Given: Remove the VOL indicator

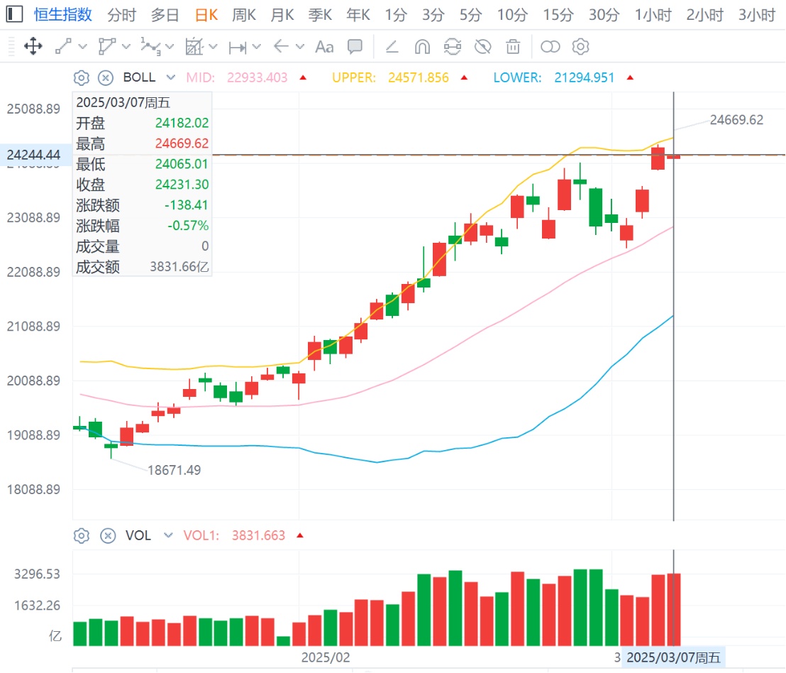Looking at the screenshot, I should 108,535.
